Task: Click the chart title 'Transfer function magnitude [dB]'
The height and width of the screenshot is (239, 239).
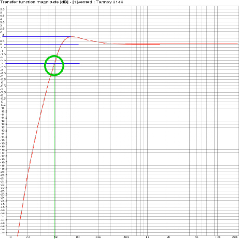Action: point(35,2)
